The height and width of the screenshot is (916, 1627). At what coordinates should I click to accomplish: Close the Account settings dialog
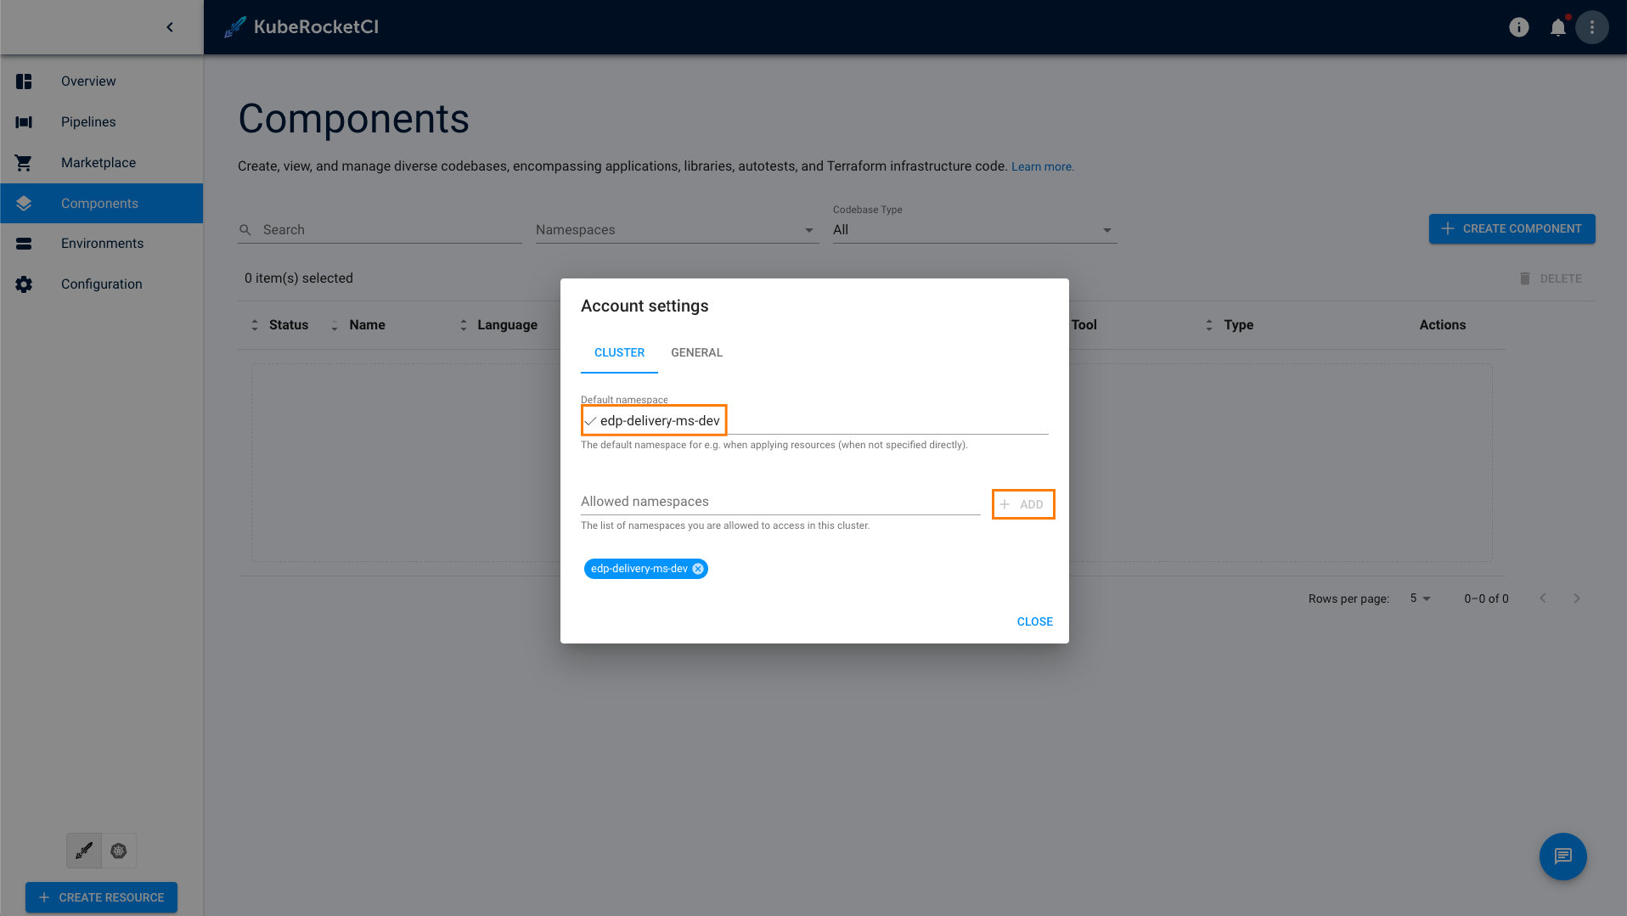point(1034,621)
